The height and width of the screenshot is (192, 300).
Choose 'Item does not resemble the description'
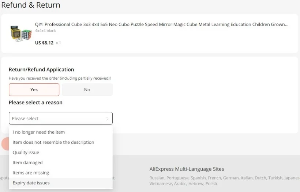coord(61,142)
